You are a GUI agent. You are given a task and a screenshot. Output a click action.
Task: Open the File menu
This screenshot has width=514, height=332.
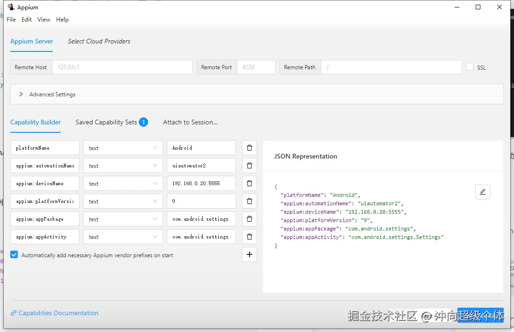11,19
